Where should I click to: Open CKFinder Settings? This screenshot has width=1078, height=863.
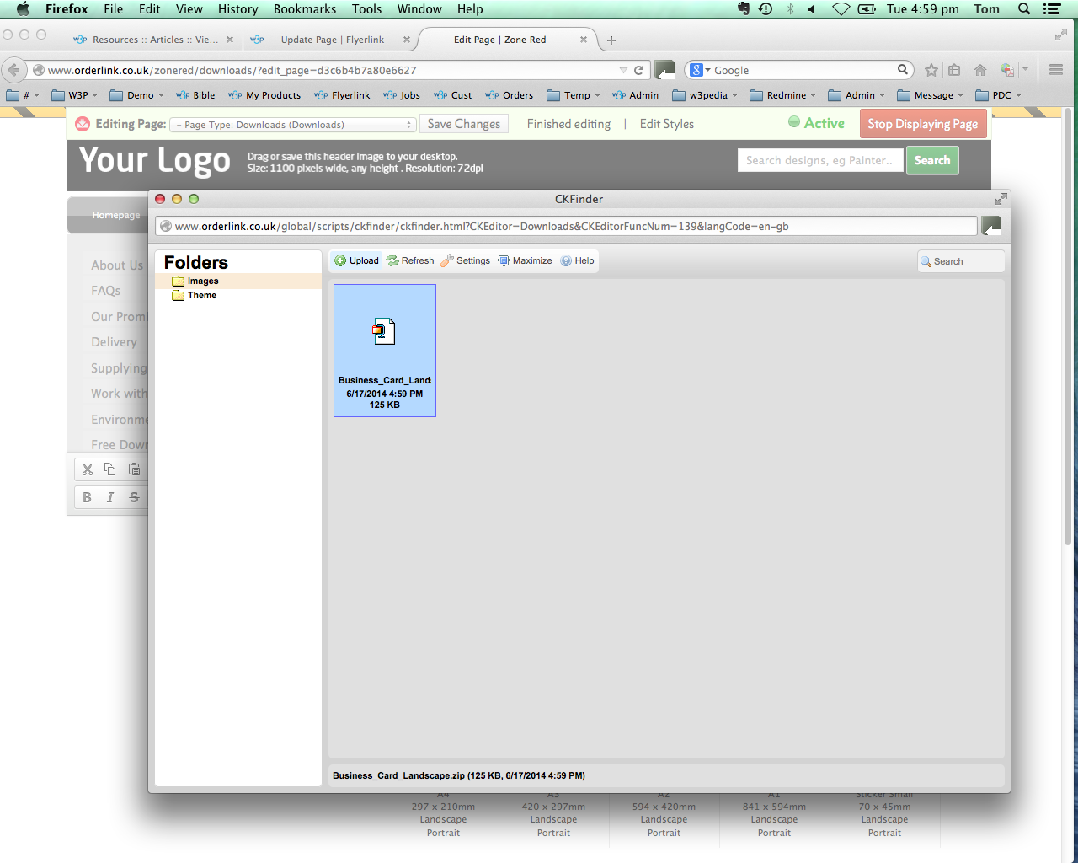[465, 261]
